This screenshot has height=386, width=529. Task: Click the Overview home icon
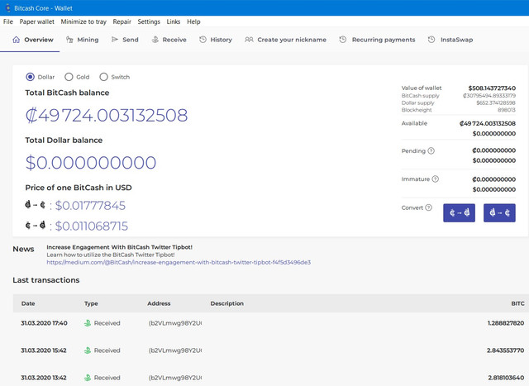coord(16,40)
